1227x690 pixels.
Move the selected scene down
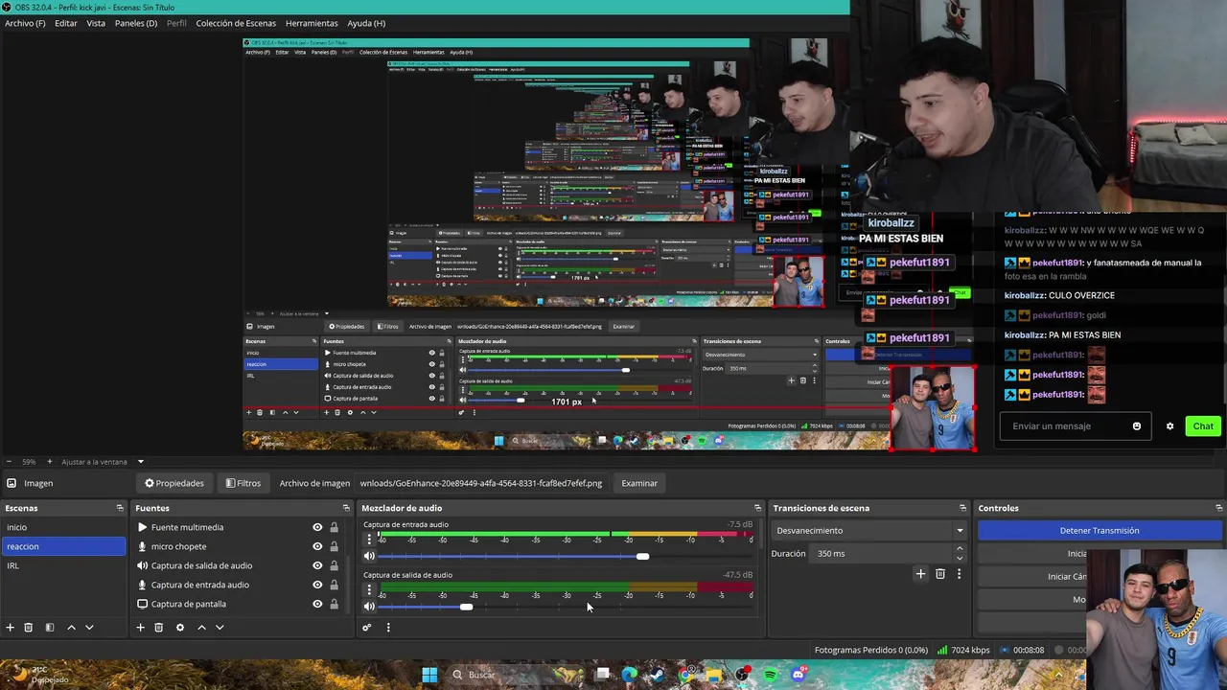(x=89, y=628)
